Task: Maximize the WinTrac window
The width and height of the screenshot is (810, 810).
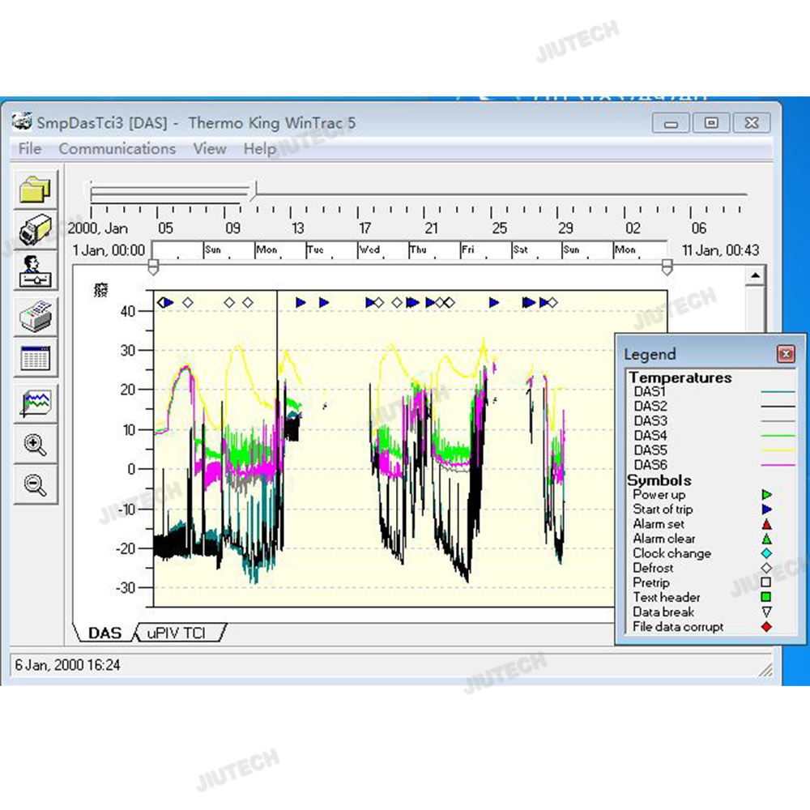Action: coord(711,123)
